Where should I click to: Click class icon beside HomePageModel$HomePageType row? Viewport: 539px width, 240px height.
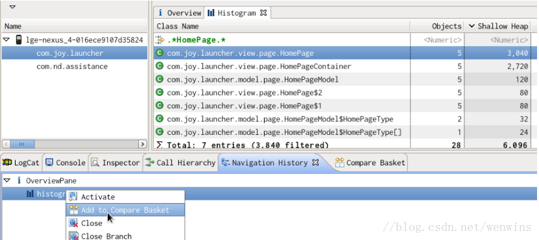(160, 119)
